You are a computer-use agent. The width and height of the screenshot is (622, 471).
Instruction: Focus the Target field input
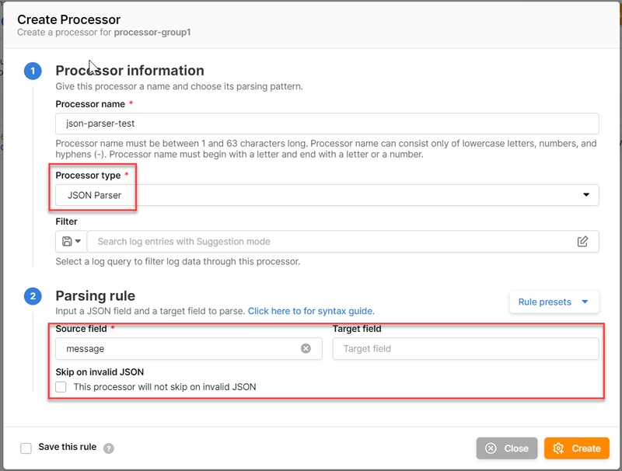465,349
